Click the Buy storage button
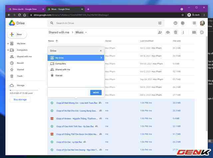 tap(20, 99)
